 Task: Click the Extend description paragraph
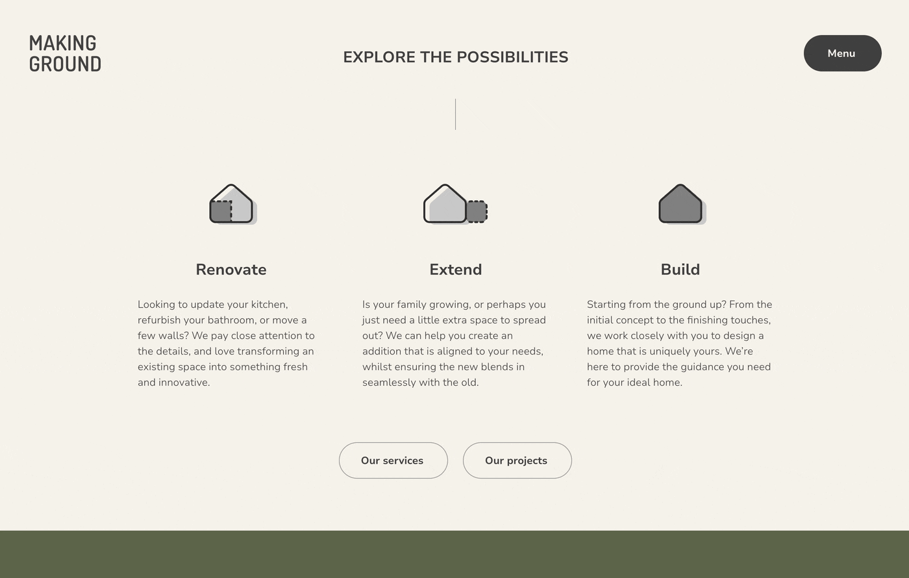click(454, 344)
